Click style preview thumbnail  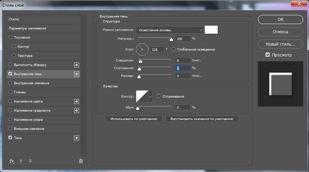tap(281, 84)
